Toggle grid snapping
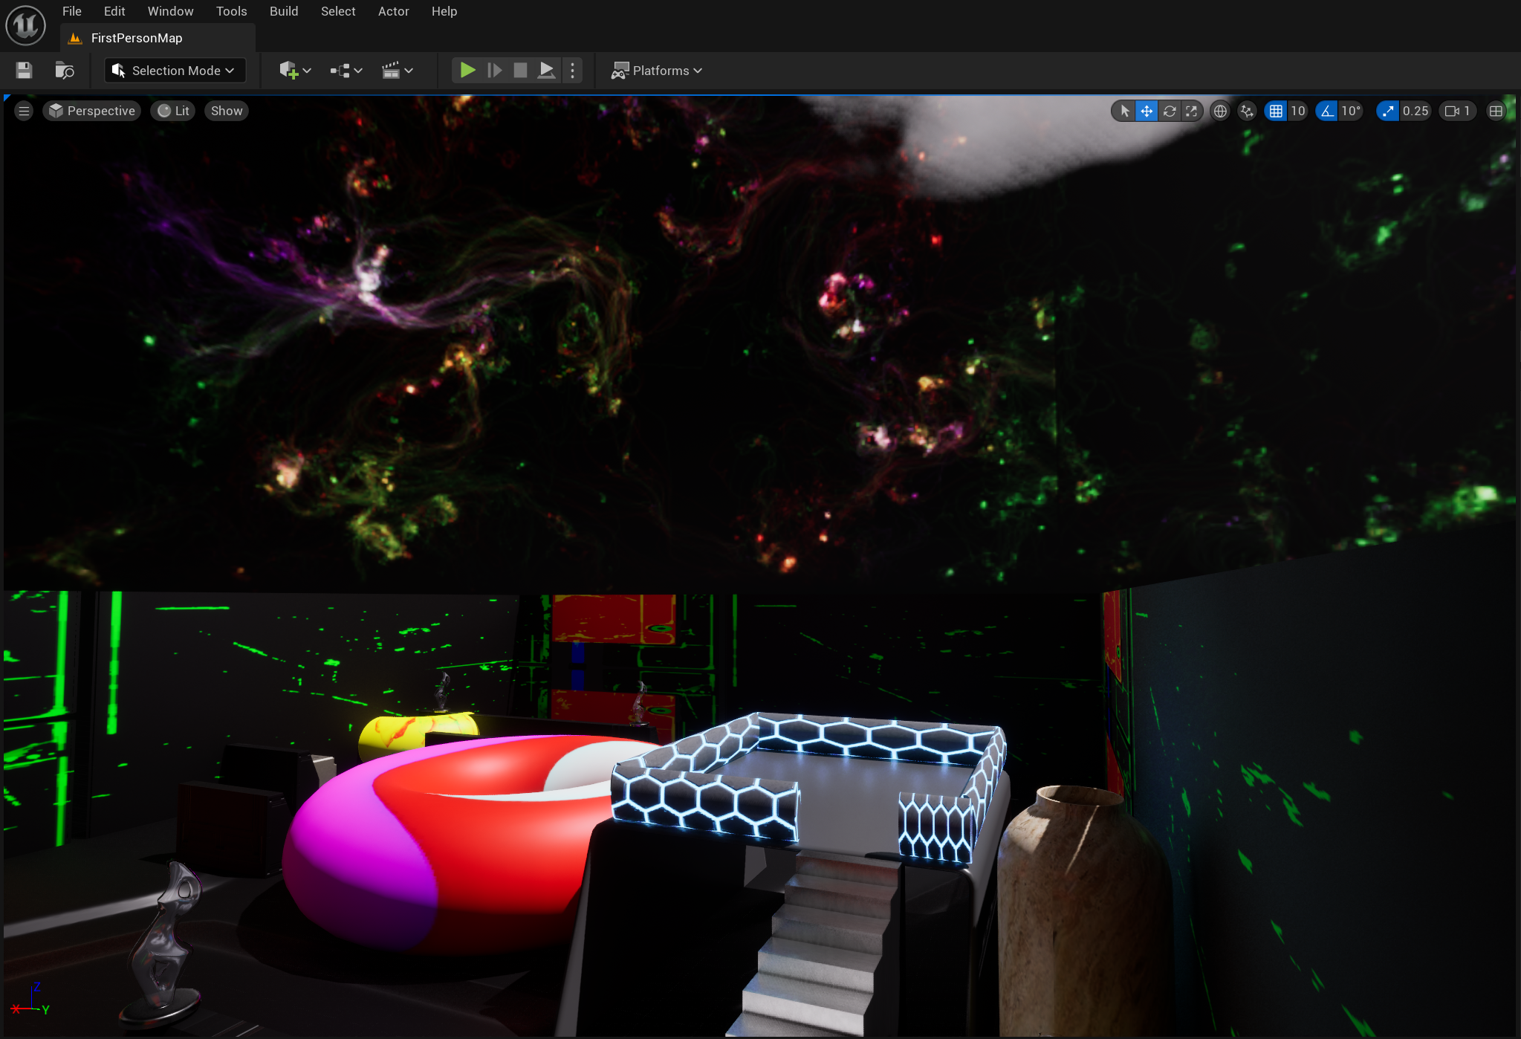 pyautogui.click(x=1276, y=111)
